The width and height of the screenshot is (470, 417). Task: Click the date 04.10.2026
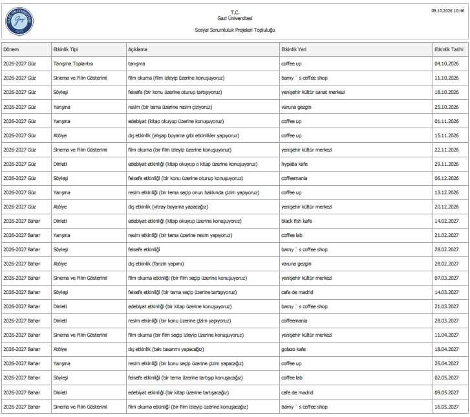point(446,63)
